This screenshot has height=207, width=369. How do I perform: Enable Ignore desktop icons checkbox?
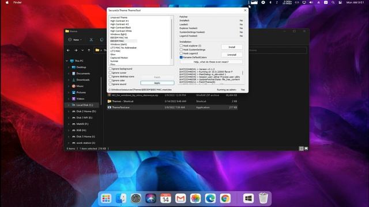pyautogui.click(x=110, y=76)
